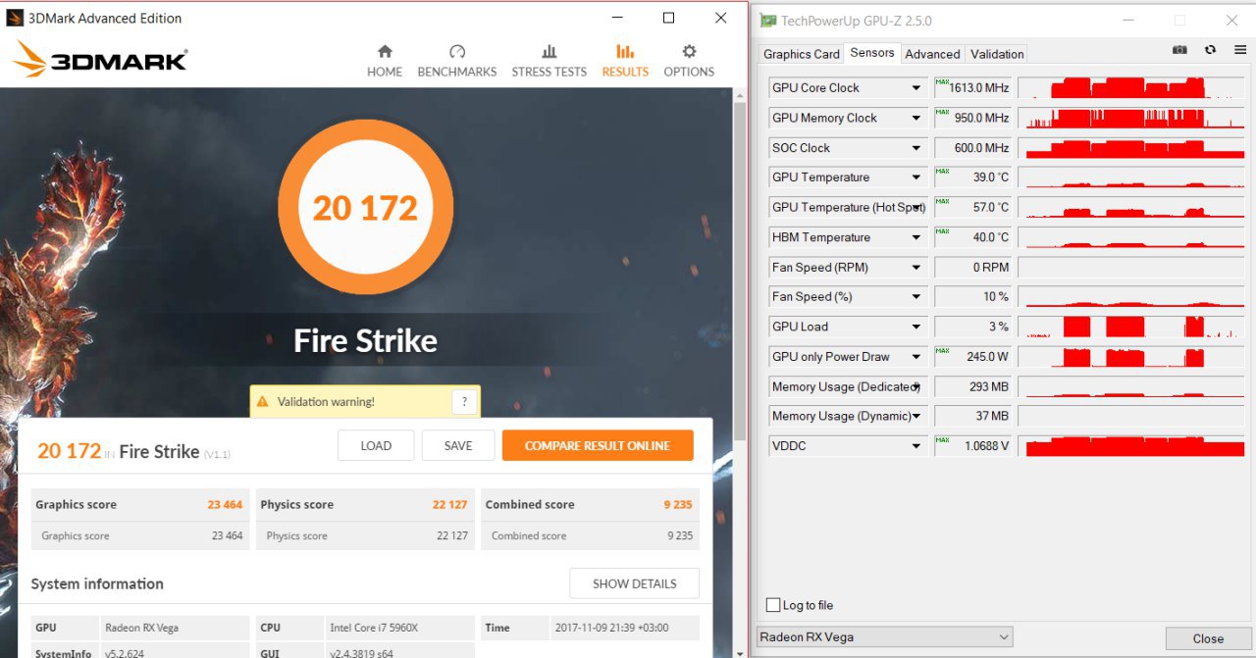
Task: Click the LOAD result button
Action: pos(376,445)
